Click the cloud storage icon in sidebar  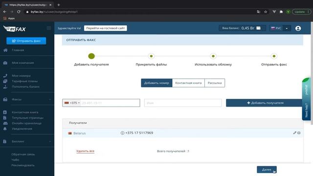click(5, 123)
